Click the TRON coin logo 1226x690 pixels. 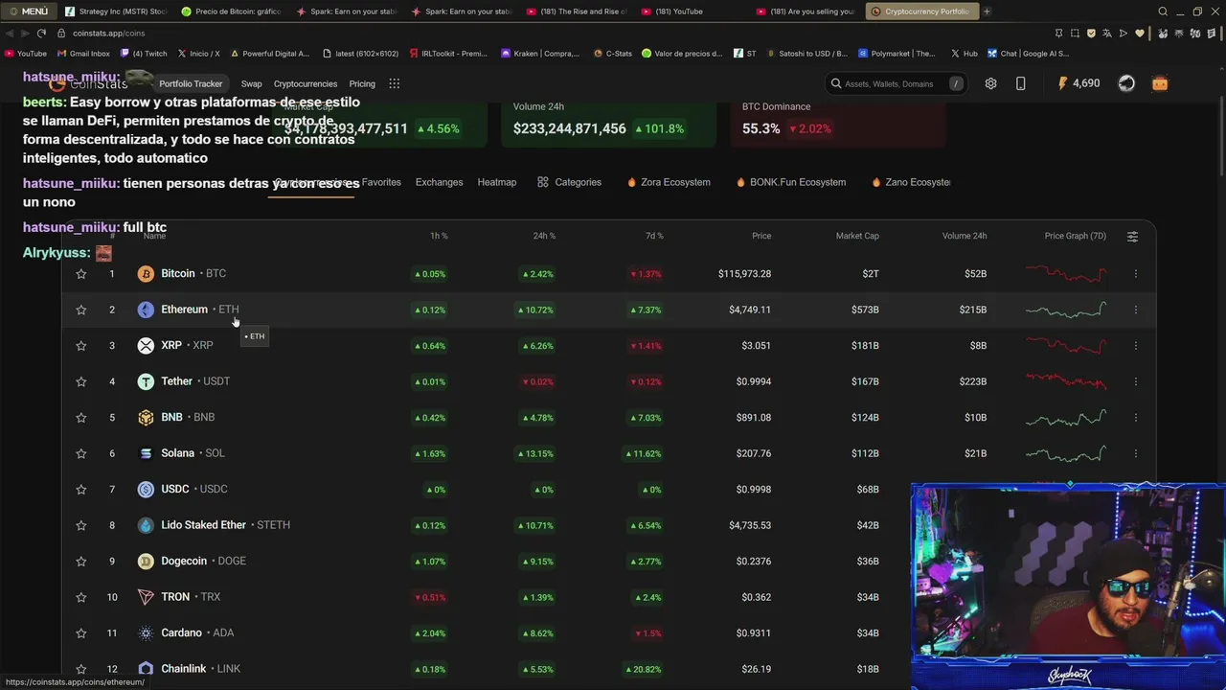(x=146, y=597)
